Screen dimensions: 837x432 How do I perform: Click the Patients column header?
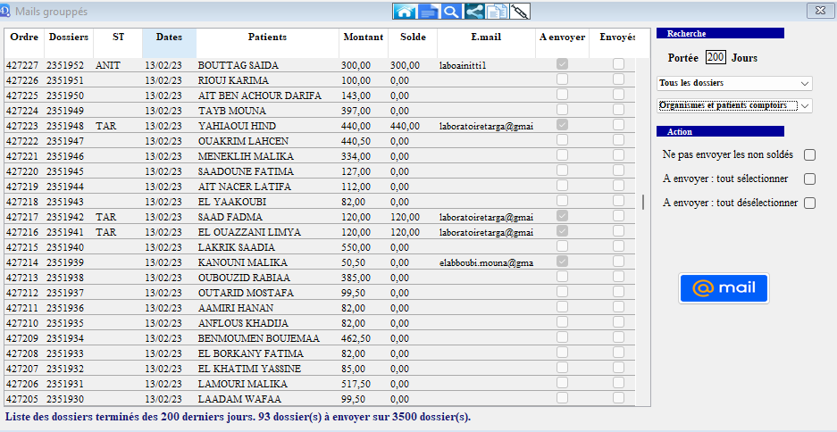click(x=267, y=37)
